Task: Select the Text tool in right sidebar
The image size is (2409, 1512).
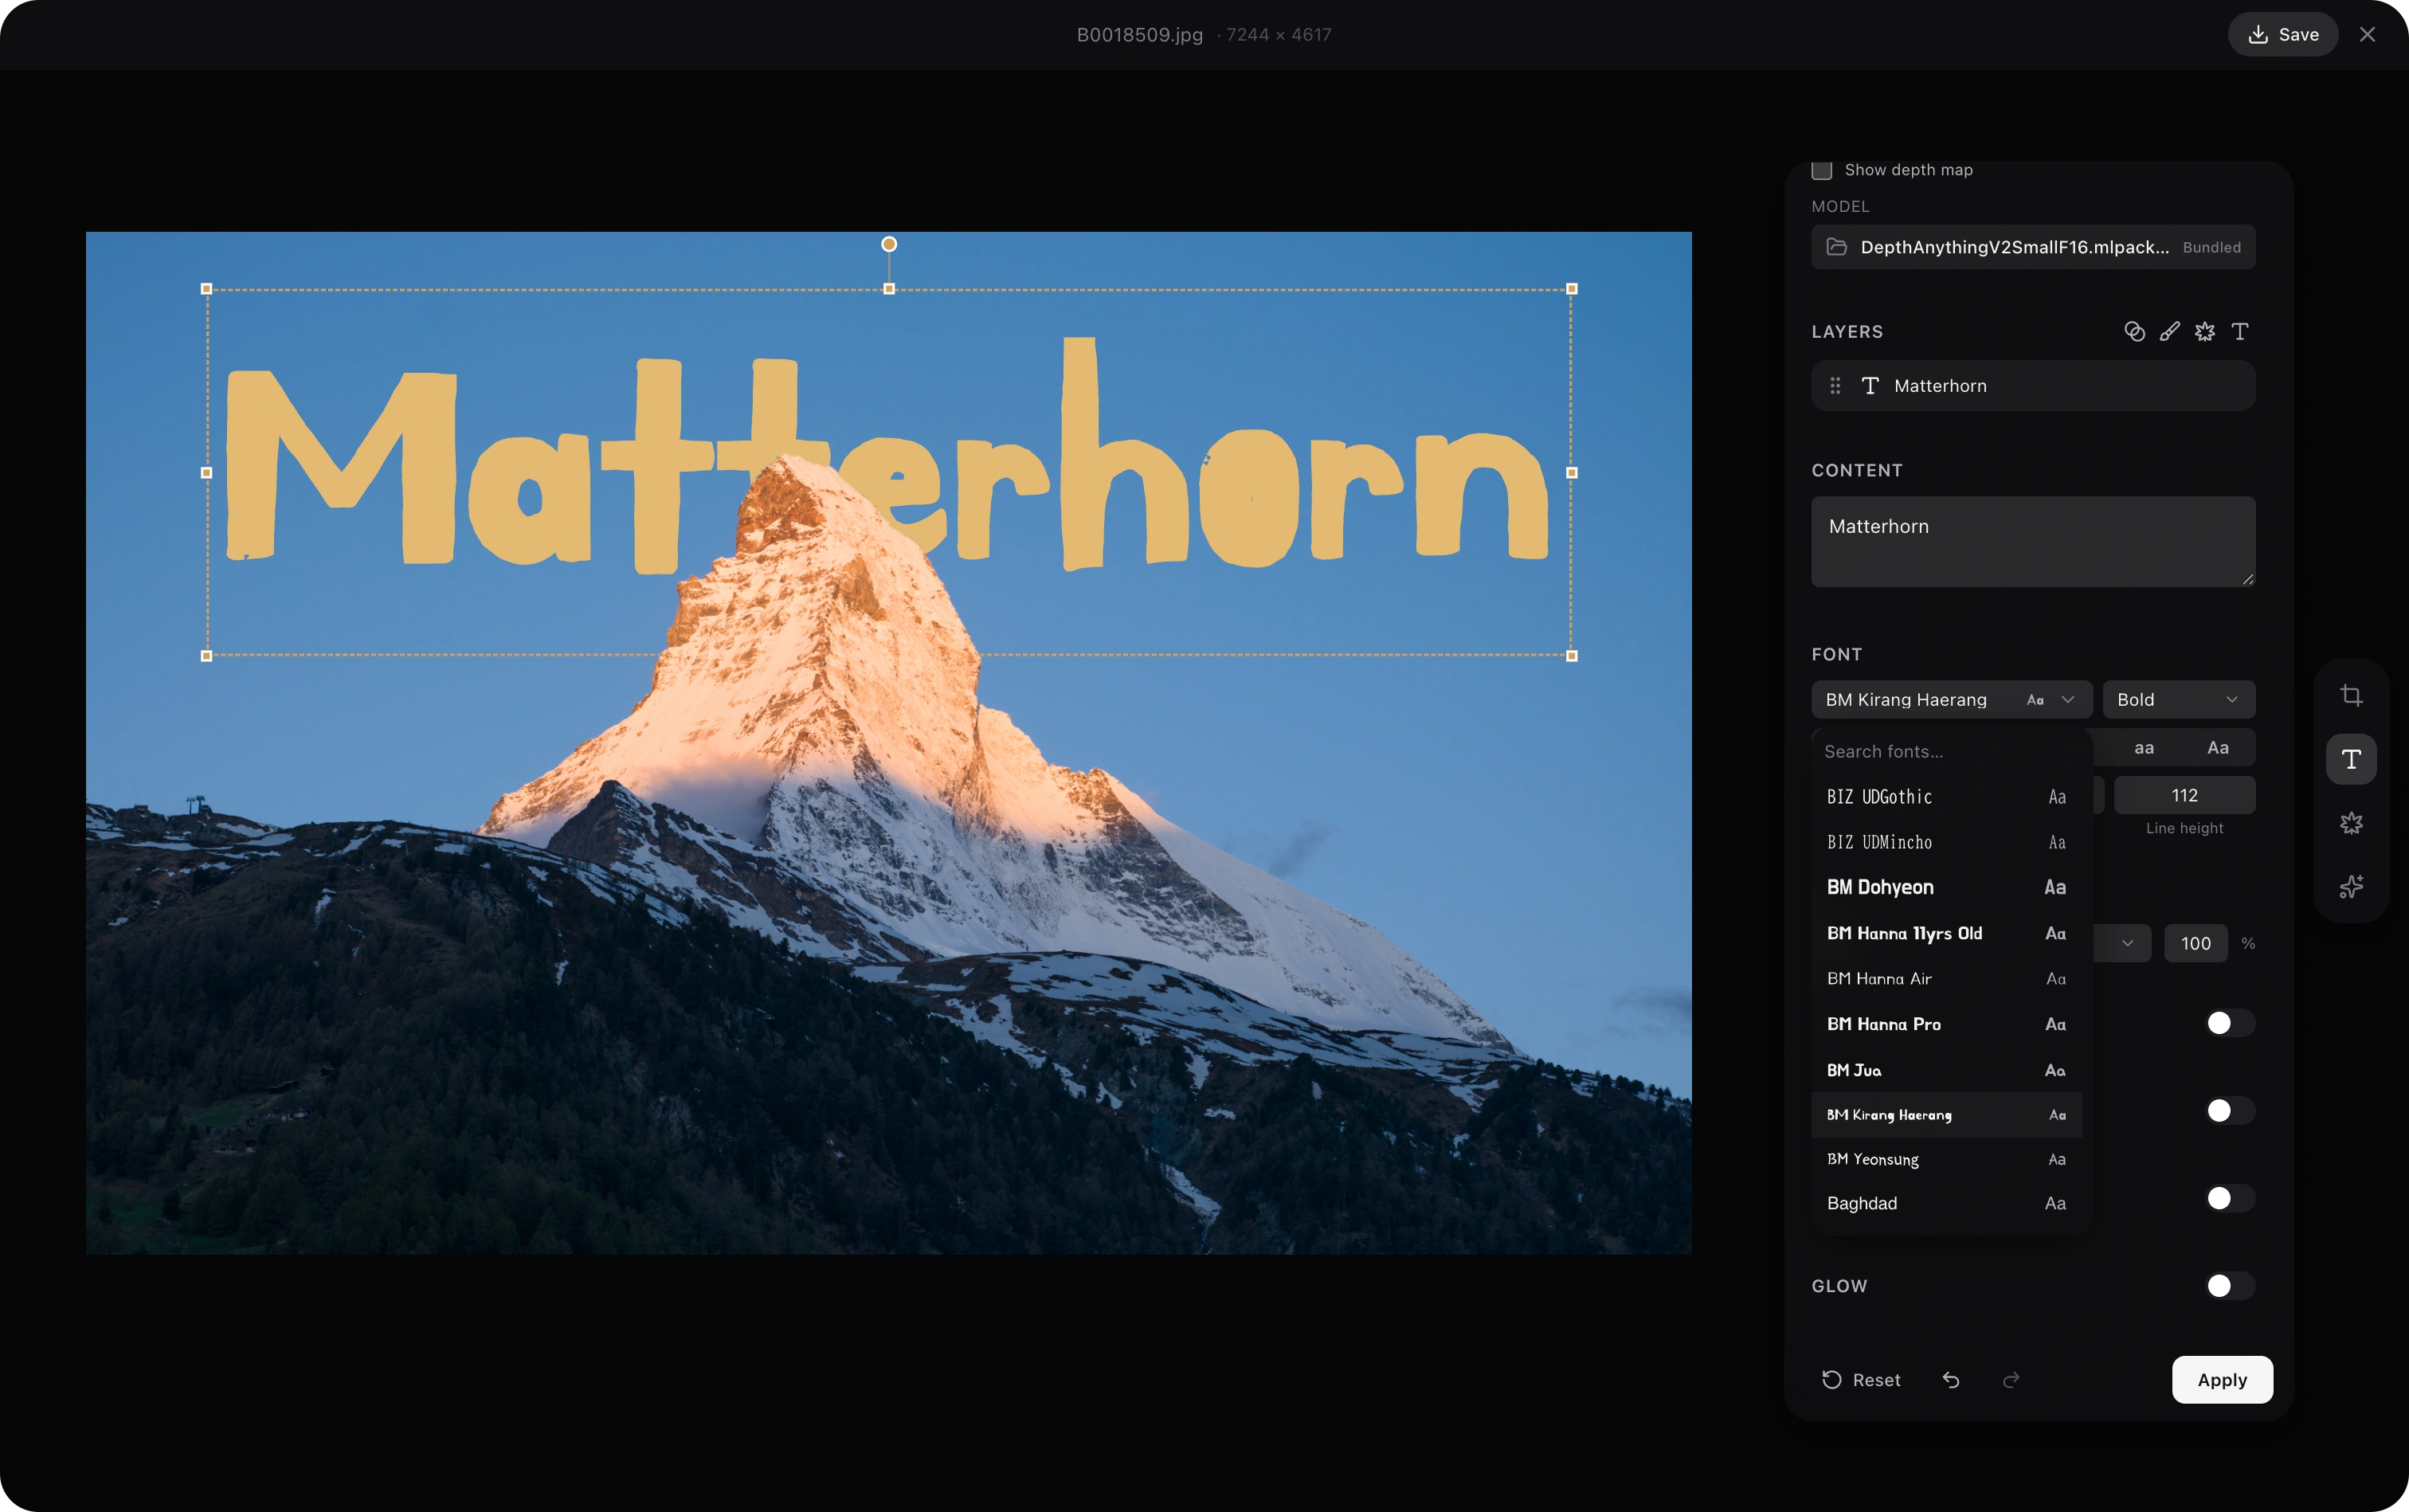Action: coord(2351,759)
